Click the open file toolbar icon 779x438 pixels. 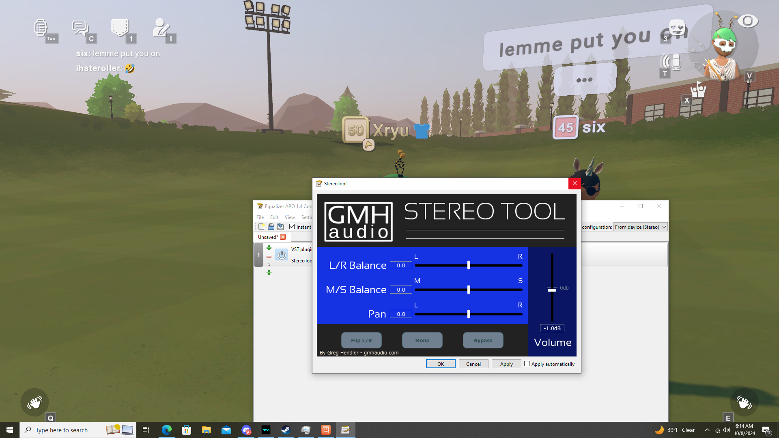[271, 227]
